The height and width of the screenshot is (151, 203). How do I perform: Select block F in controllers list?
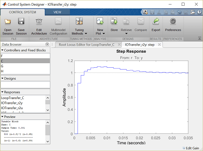coord(25,56)
